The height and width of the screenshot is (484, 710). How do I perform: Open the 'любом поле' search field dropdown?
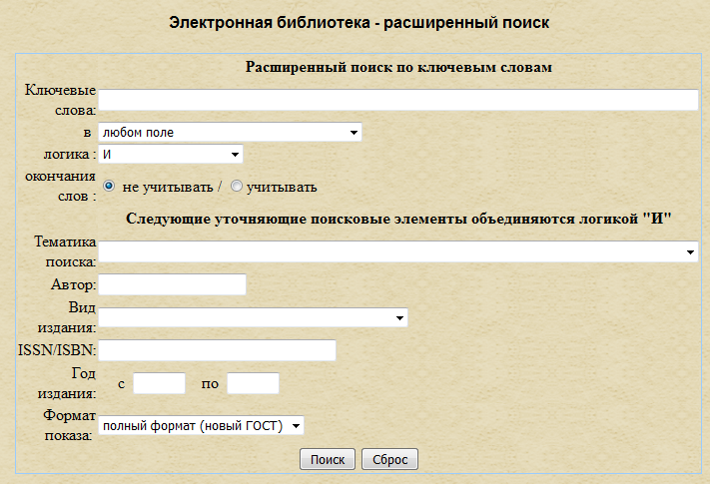[x=230, y=133]
